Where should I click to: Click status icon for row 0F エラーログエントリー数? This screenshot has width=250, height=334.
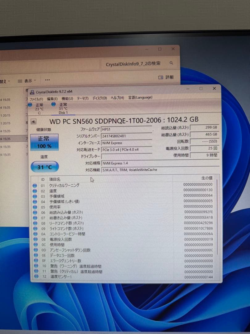[36, 260]
